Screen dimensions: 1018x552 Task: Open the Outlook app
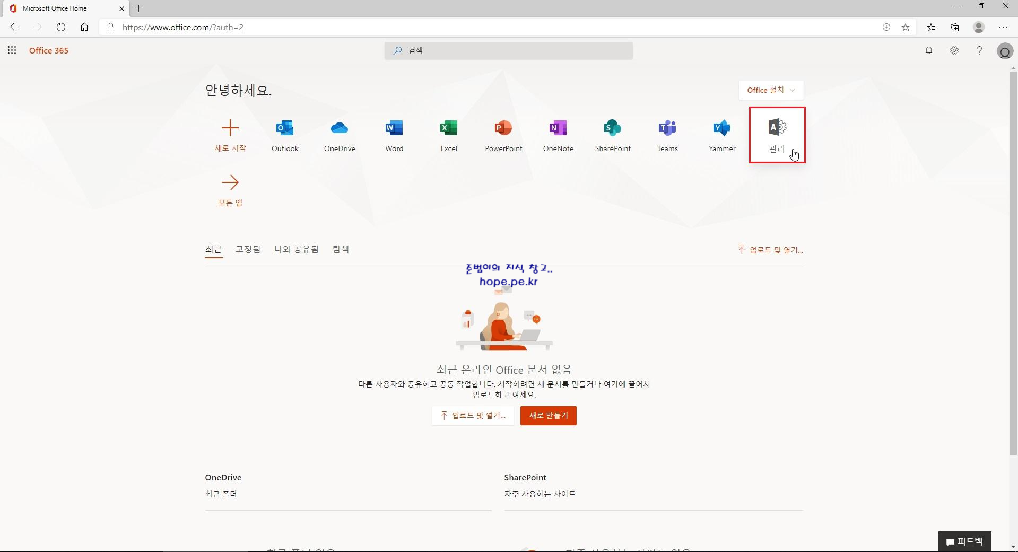[285, 135]
